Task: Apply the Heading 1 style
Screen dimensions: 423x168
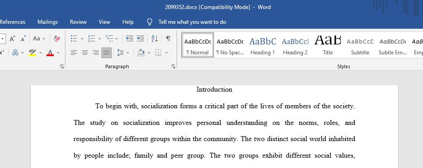Action: click(263, 45)
